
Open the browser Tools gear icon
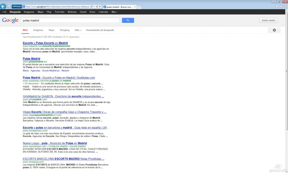click(285, 6)
